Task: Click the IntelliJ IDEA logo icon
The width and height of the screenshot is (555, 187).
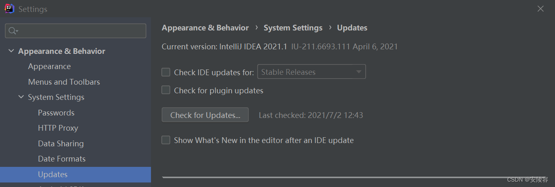Action: tap(9, 9)
